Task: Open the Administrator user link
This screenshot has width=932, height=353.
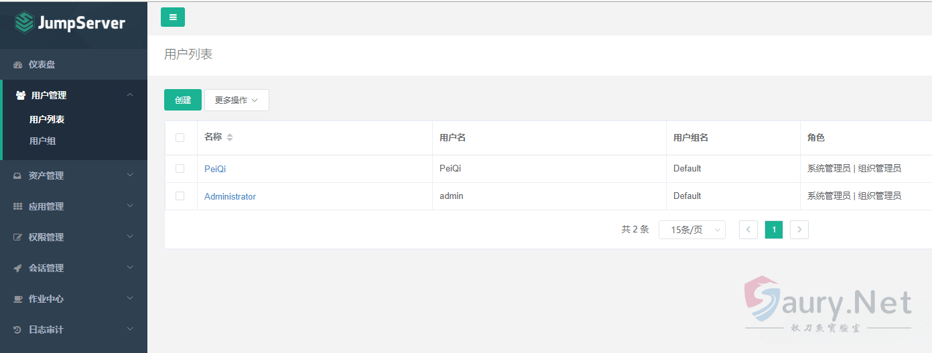Action: coord(230,197)
